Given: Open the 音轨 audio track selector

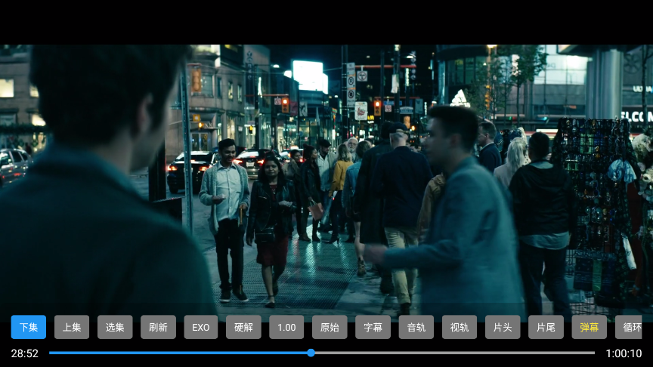Looking at the screenshot, I should click(x=416, y=327).
